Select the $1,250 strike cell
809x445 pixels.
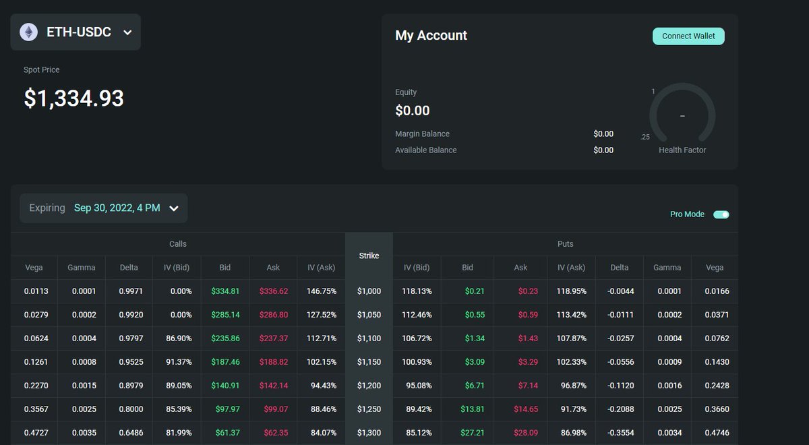tap(369, 409)
